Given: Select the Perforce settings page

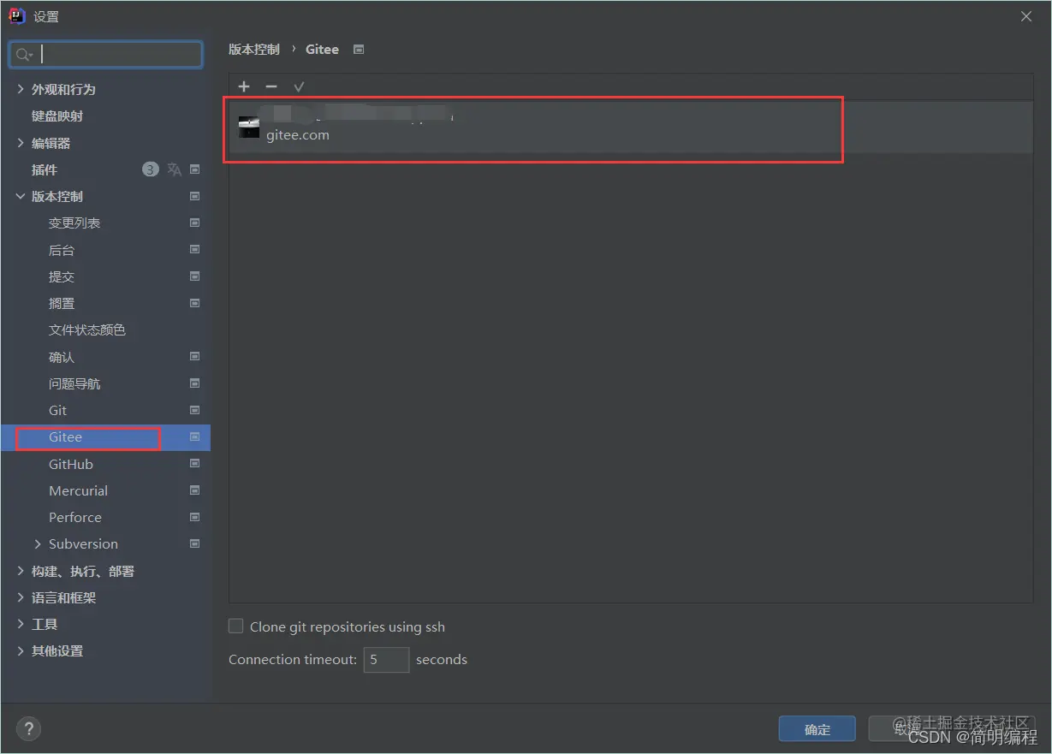Looking at the screenshot, I should pyautogui.click(x=75, y=517).
